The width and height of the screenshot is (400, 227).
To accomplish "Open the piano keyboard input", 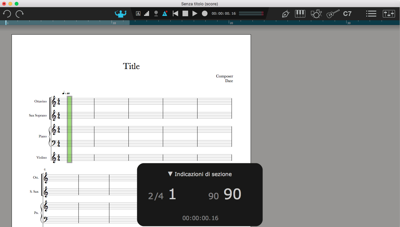I will (x=300, y=13).
